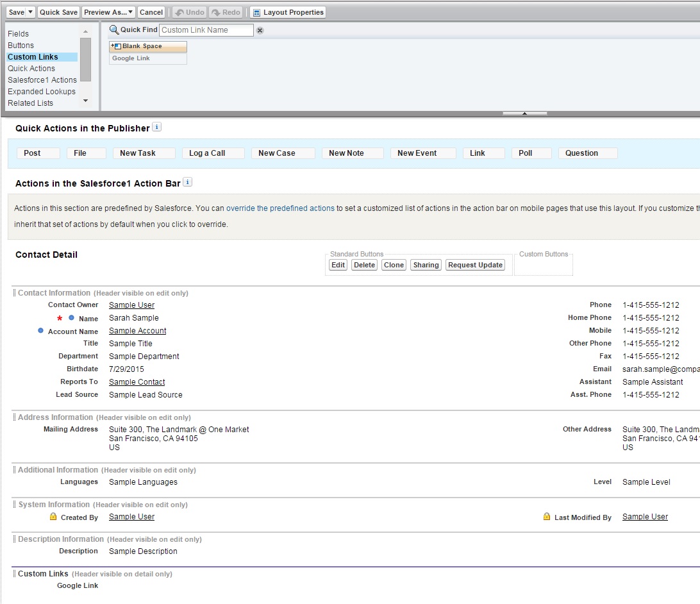This screenshot has height=604, width=700.
Task: Click the Quick Find magnifier icon
Action: 114,30
